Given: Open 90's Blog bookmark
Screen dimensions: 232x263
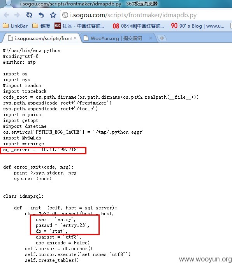Looking at the screenshot, I should click(197, 26).
